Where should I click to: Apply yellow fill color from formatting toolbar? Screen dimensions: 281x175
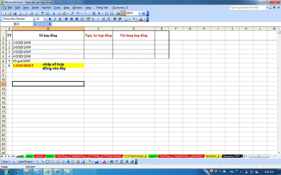point(133,19)
